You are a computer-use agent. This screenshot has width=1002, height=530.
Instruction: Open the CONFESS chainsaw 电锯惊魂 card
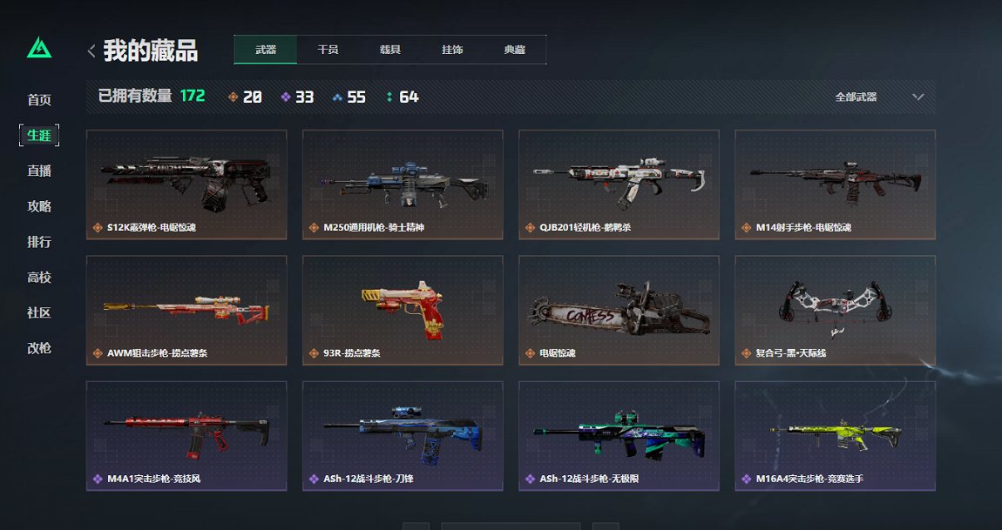pyautogui.click(x=619, y=311)
